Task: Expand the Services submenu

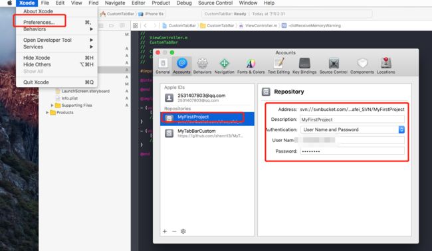Action: (x=56, y=46)
